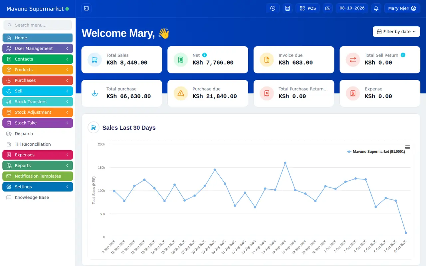426x266 pixels.
Task: Expand the Stock Adjustment menu
Action: (38, 112)
